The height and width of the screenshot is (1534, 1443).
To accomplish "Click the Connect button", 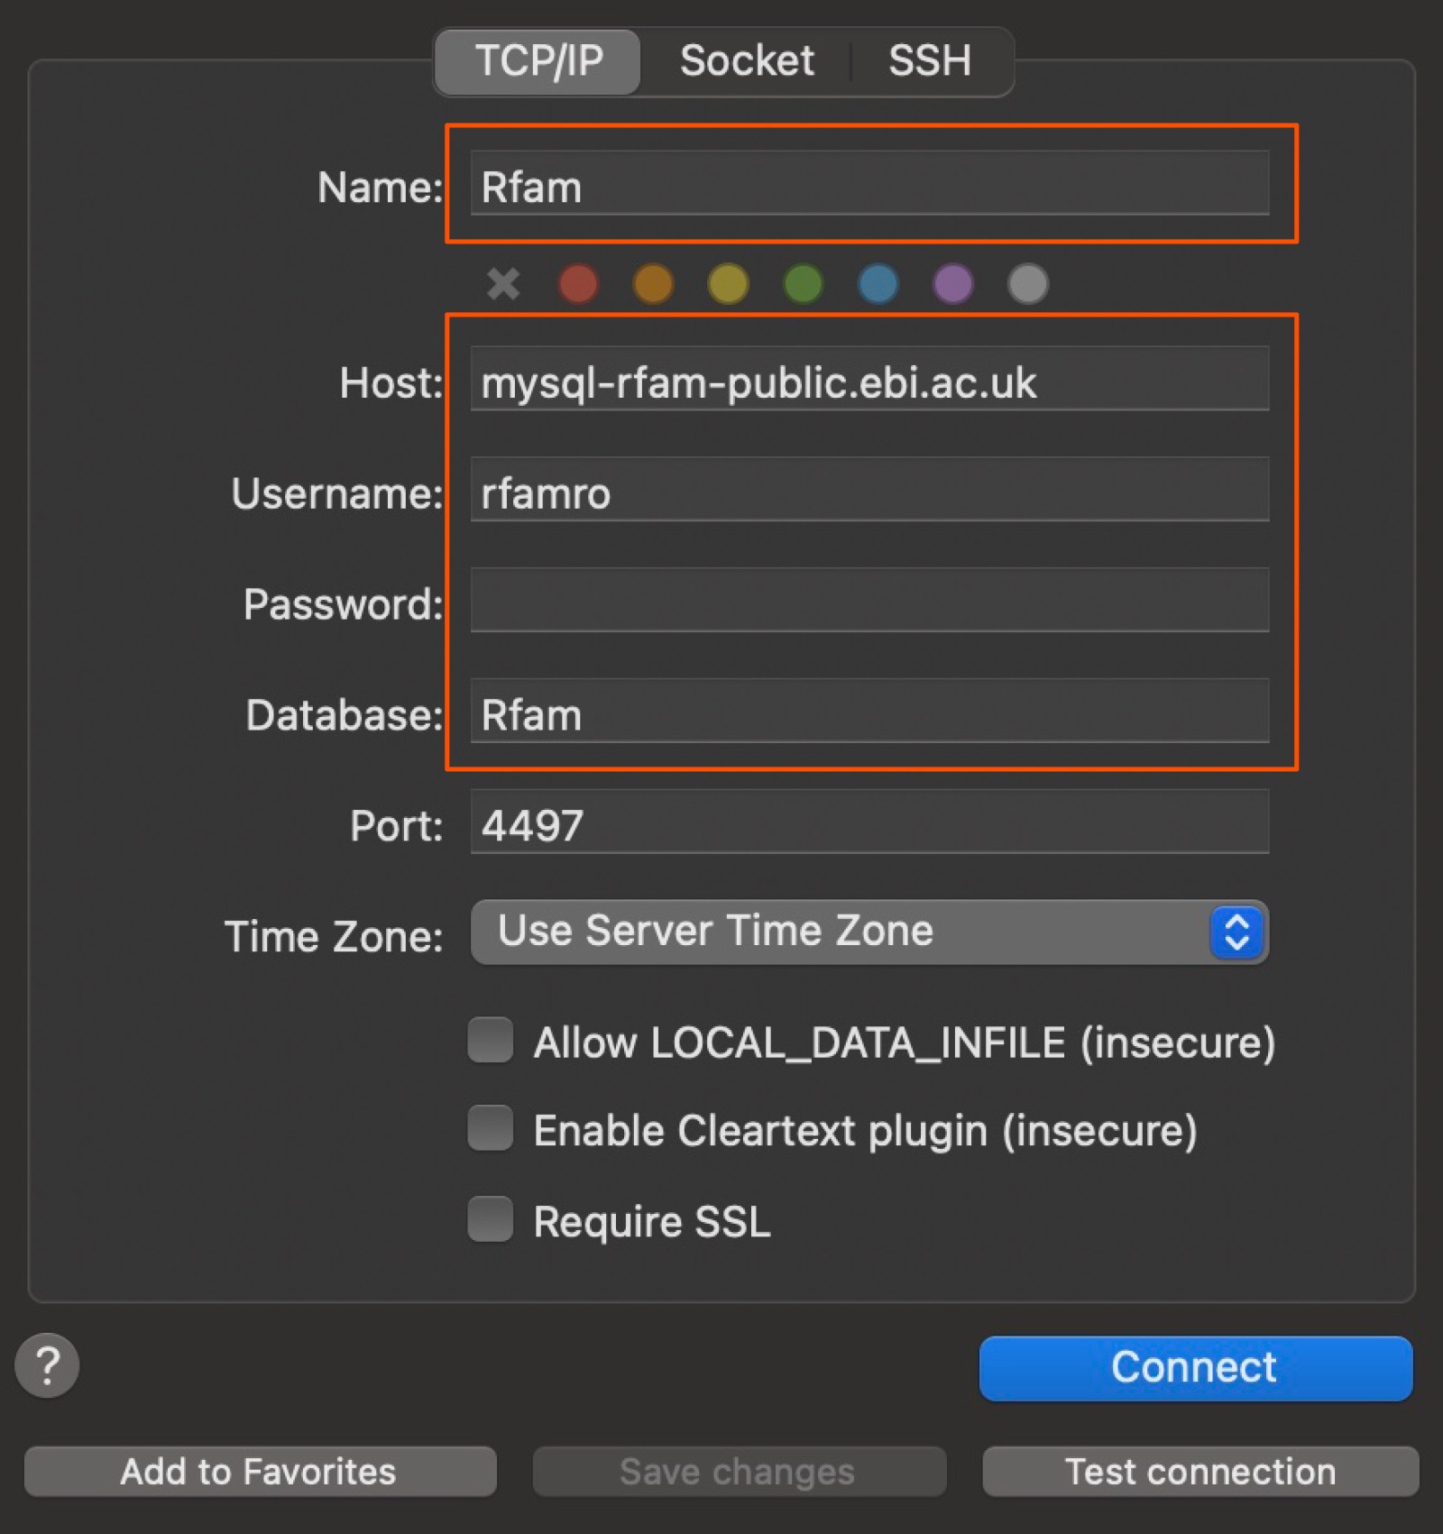I will click(1196, 1368).
